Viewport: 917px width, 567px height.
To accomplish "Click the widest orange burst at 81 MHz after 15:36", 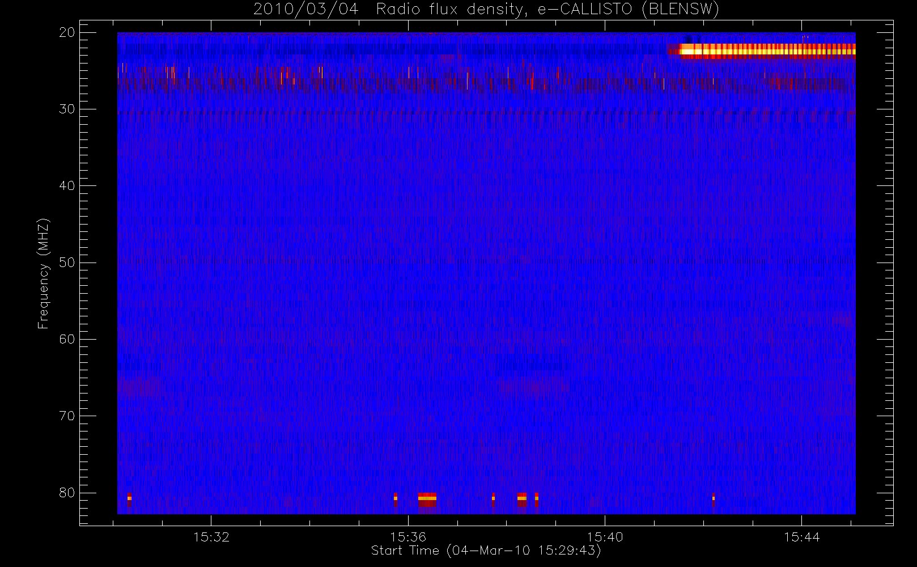I will (x=427, y=500).
